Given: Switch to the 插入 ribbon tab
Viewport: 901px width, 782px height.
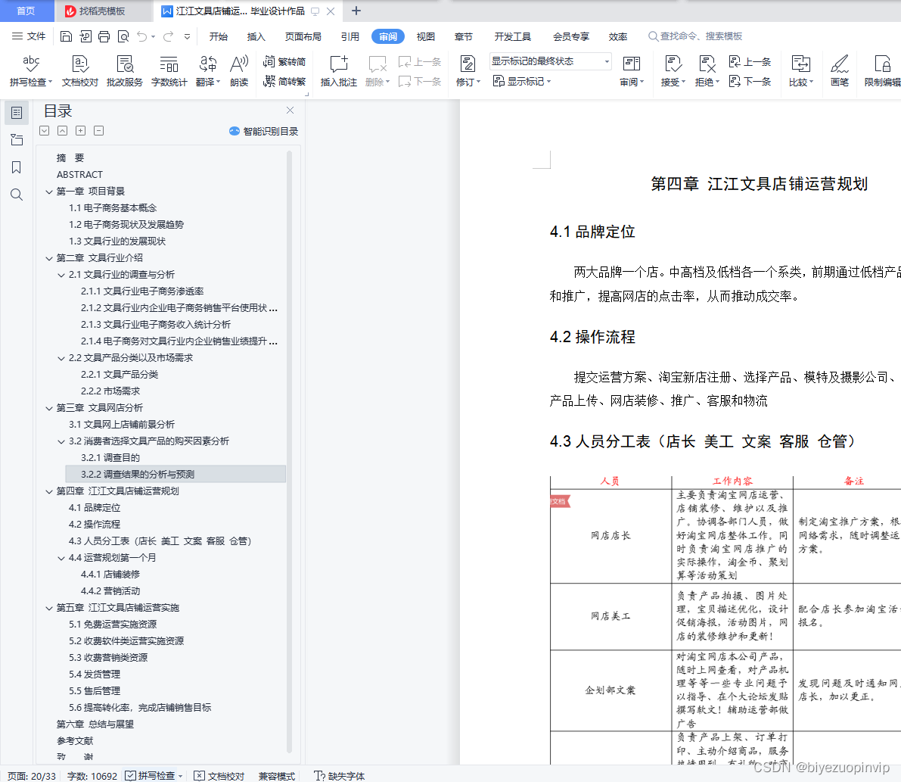Looking at the screenshot, I should pos(256,37).
